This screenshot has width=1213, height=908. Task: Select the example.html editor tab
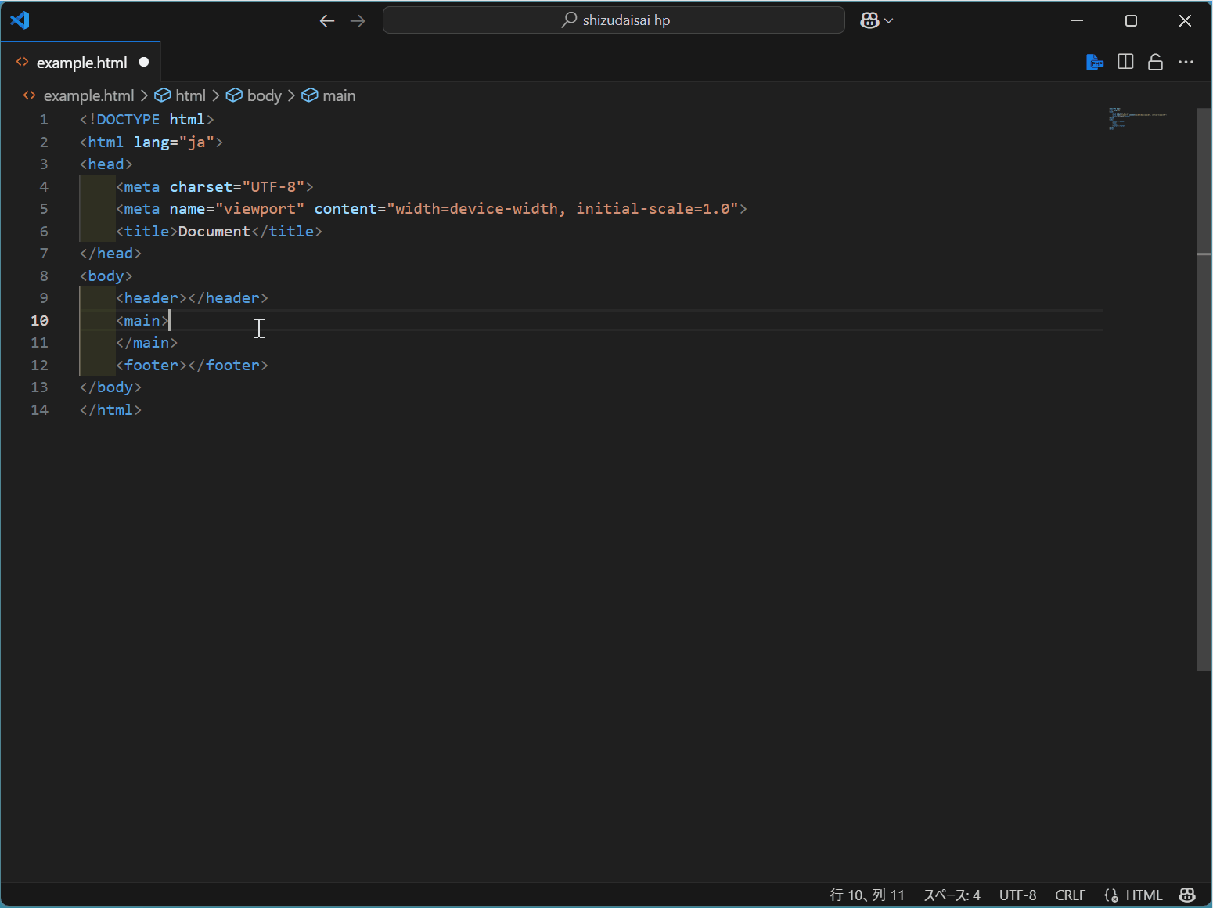click(x=81, y=63)
